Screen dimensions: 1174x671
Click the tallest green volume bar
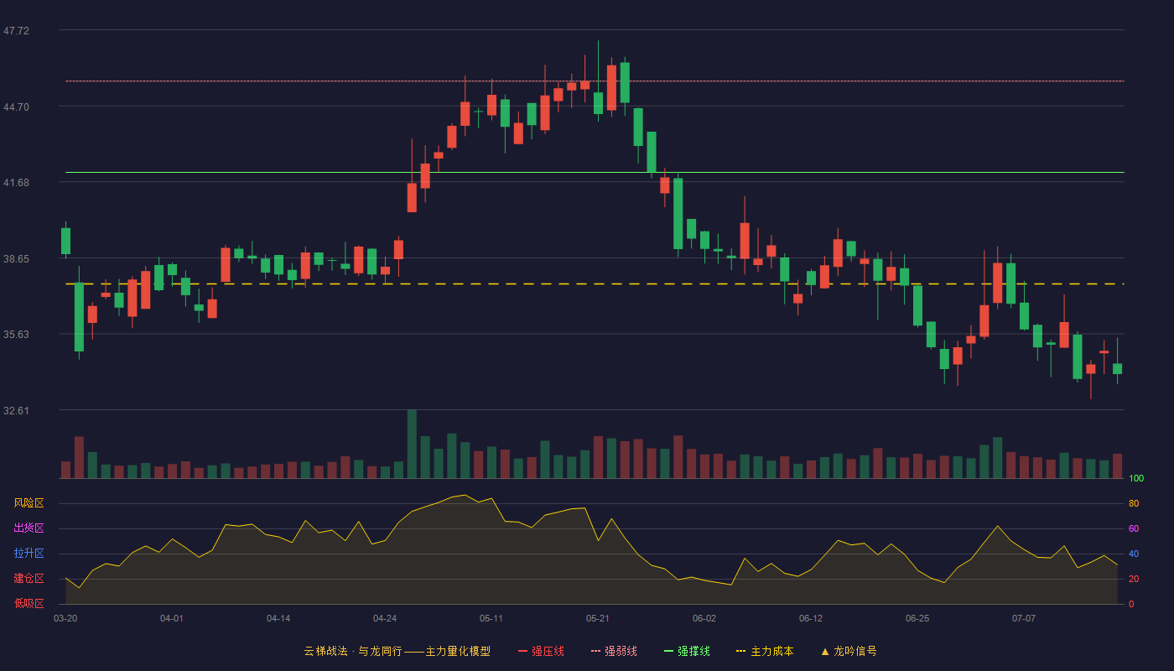point(412,444)
